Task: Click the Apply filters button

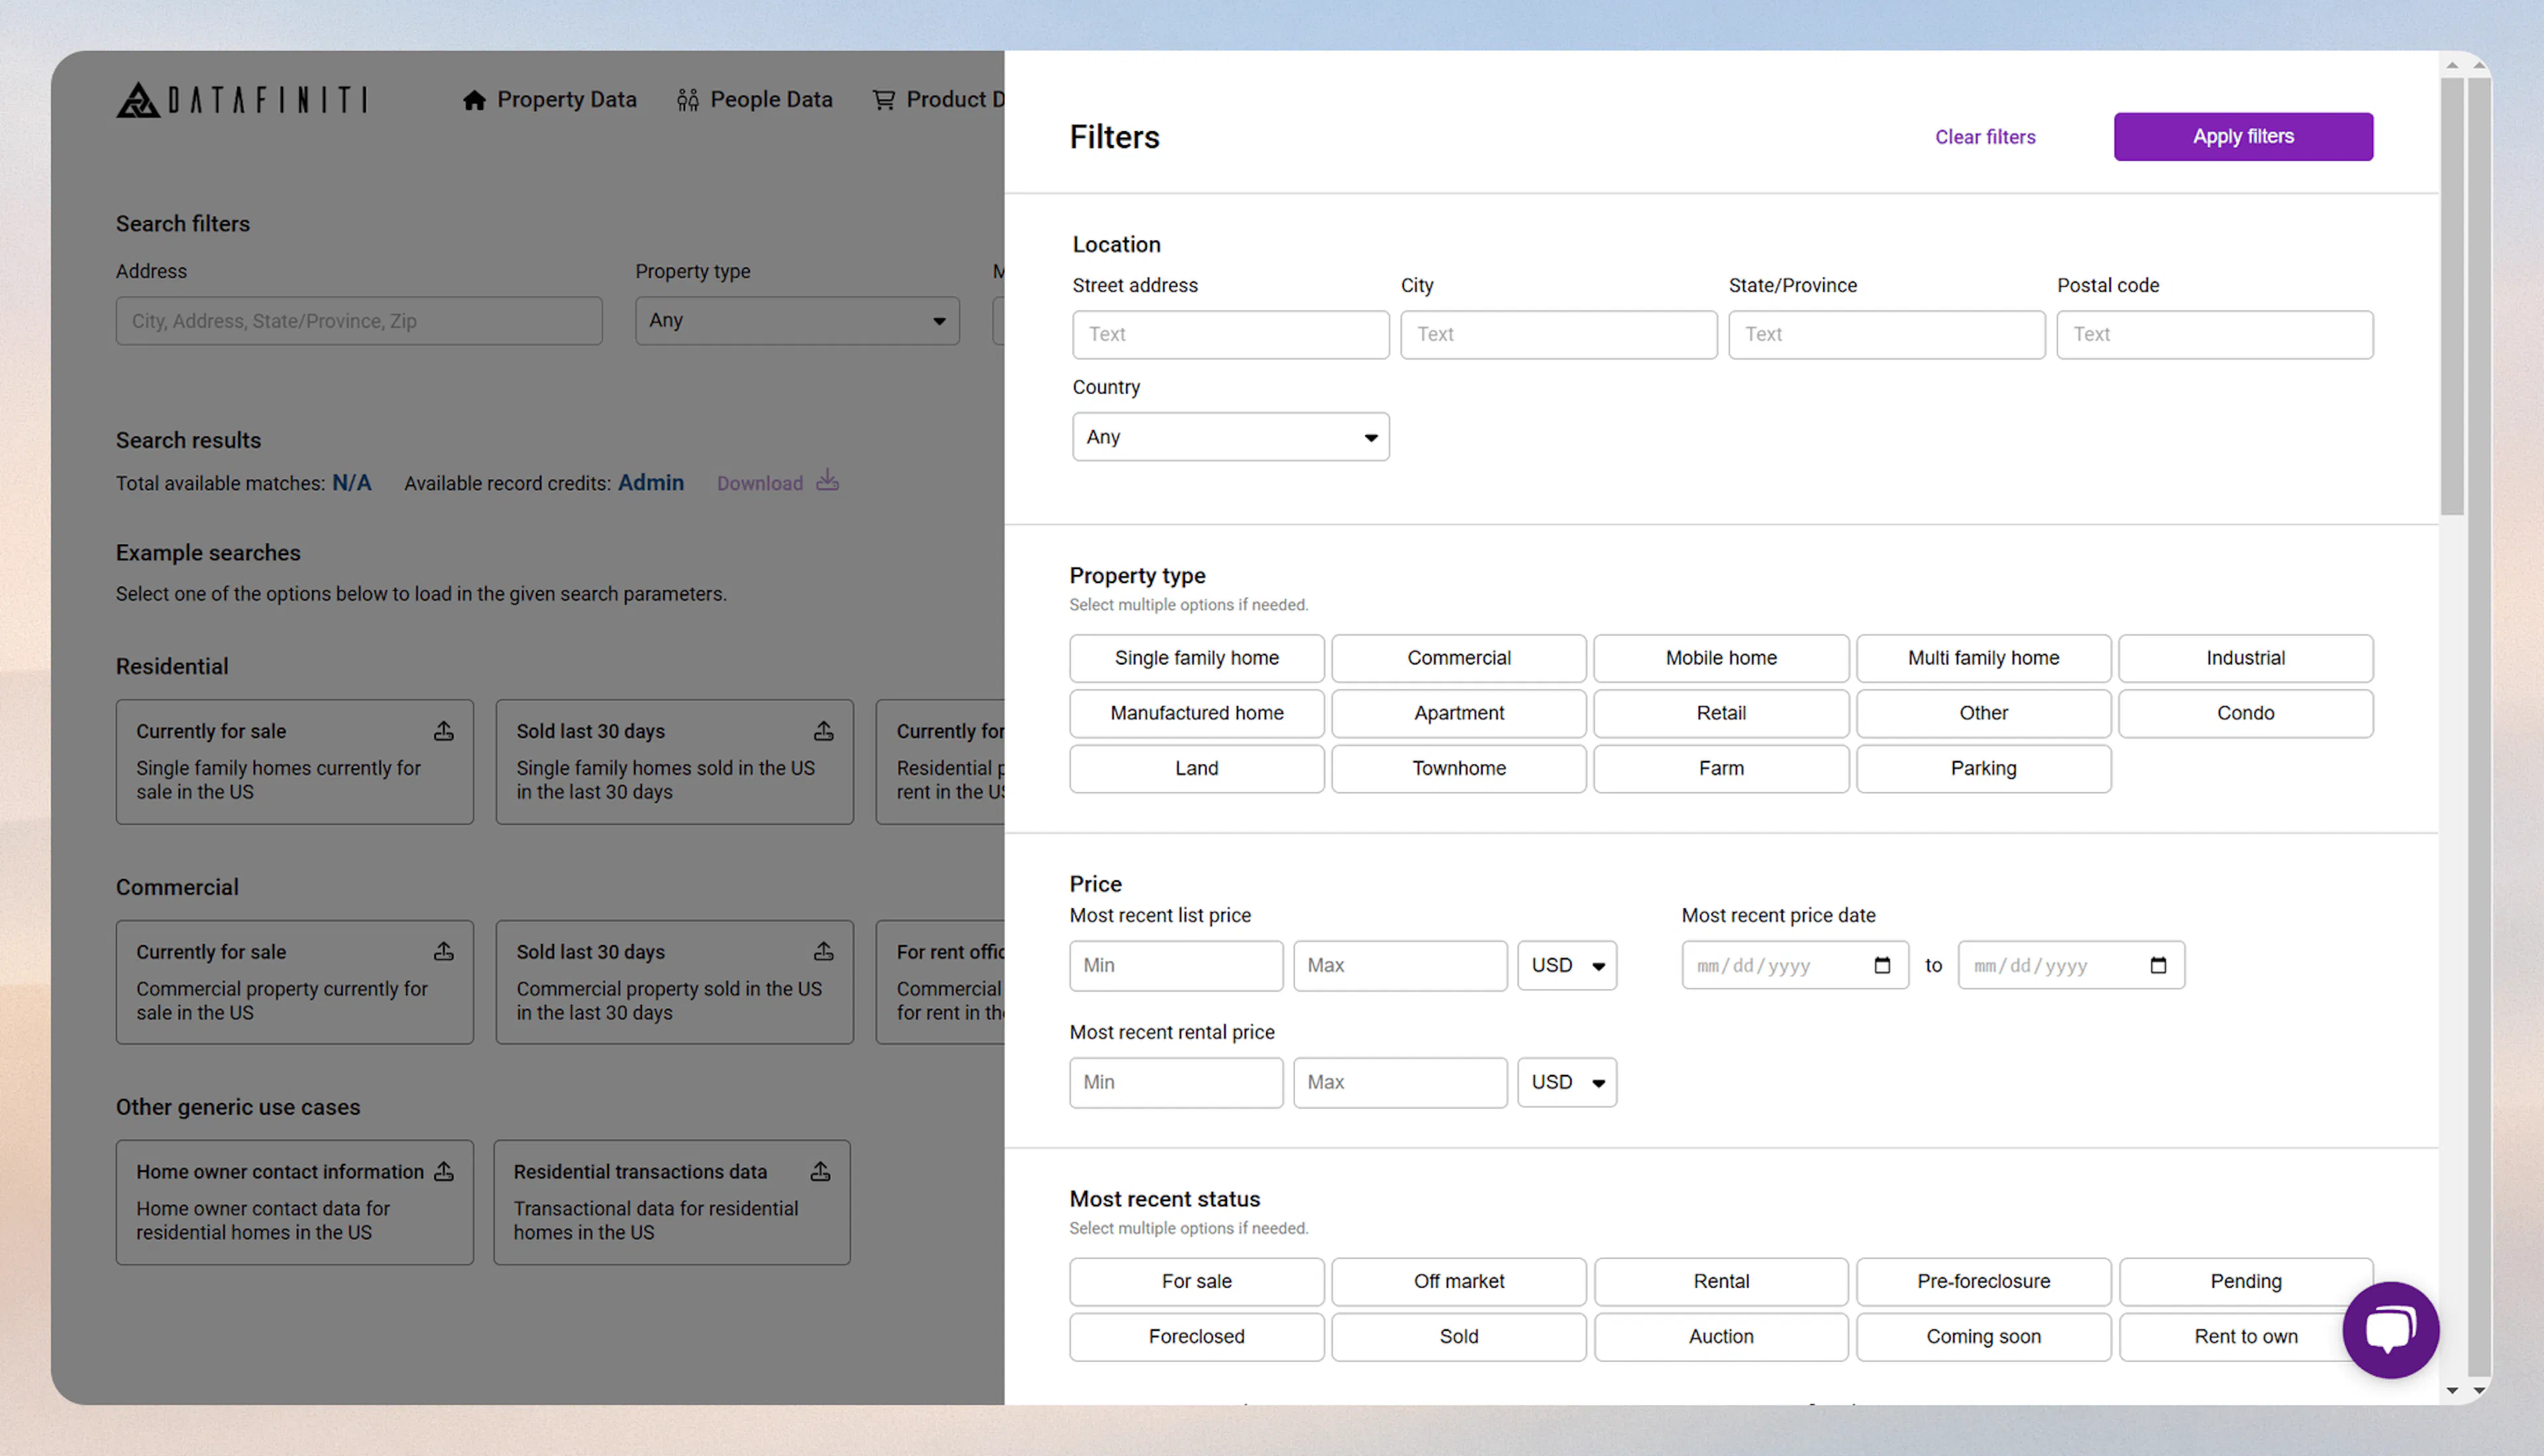Action: [2243, 136]
